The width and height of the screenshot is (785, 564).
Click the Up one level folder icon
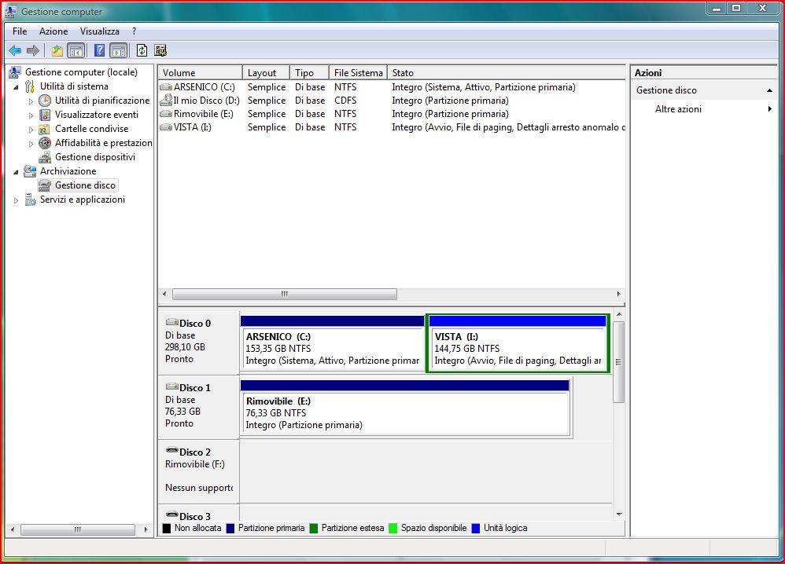[57, 50]
